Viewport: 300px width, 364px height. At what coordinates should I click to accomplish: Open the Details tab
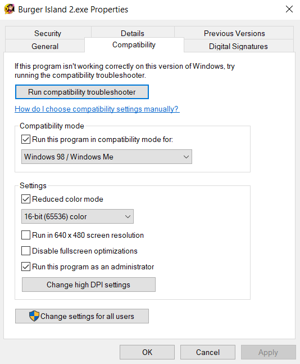click(133, 33)
